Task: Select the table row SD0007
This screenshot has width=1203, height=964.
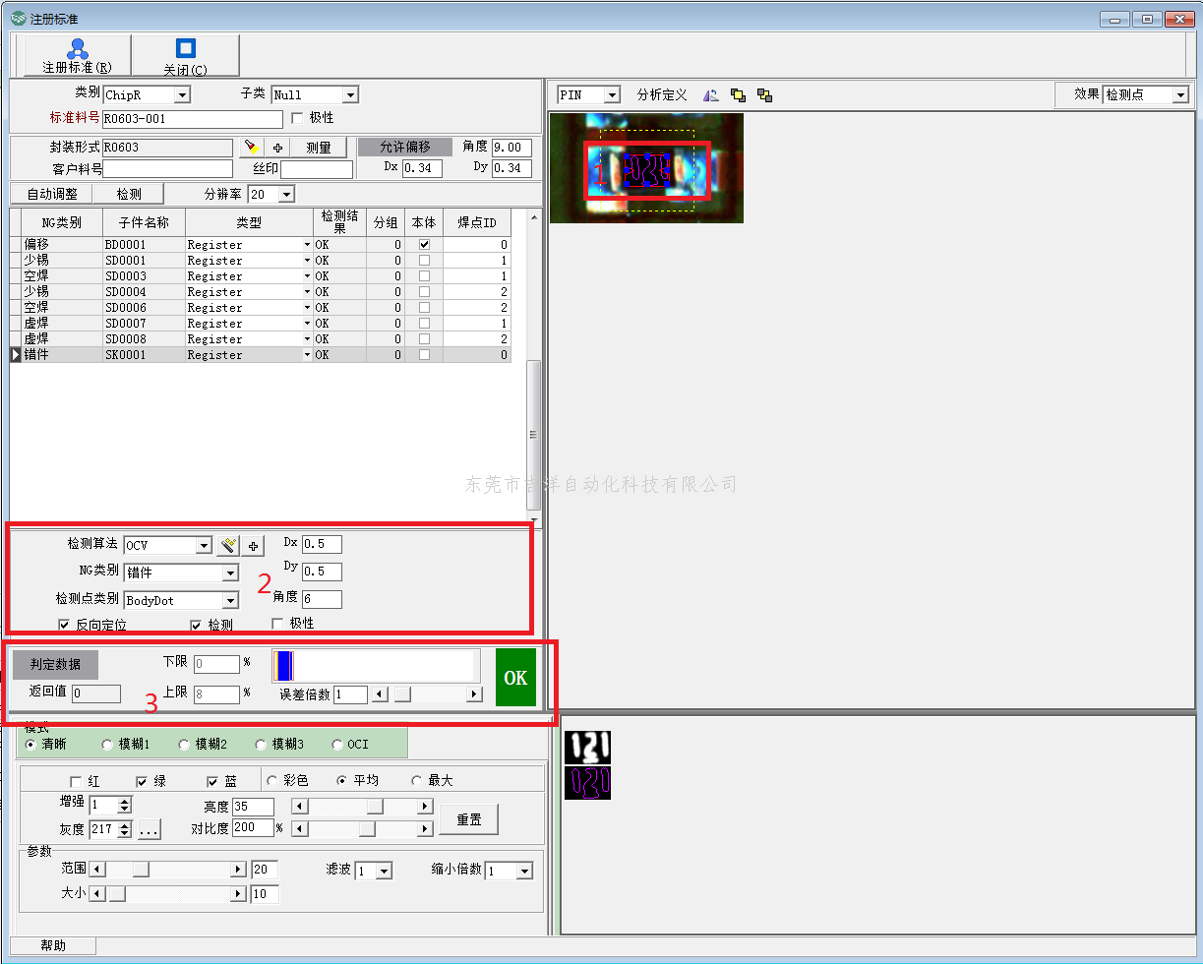Action: 261,324
